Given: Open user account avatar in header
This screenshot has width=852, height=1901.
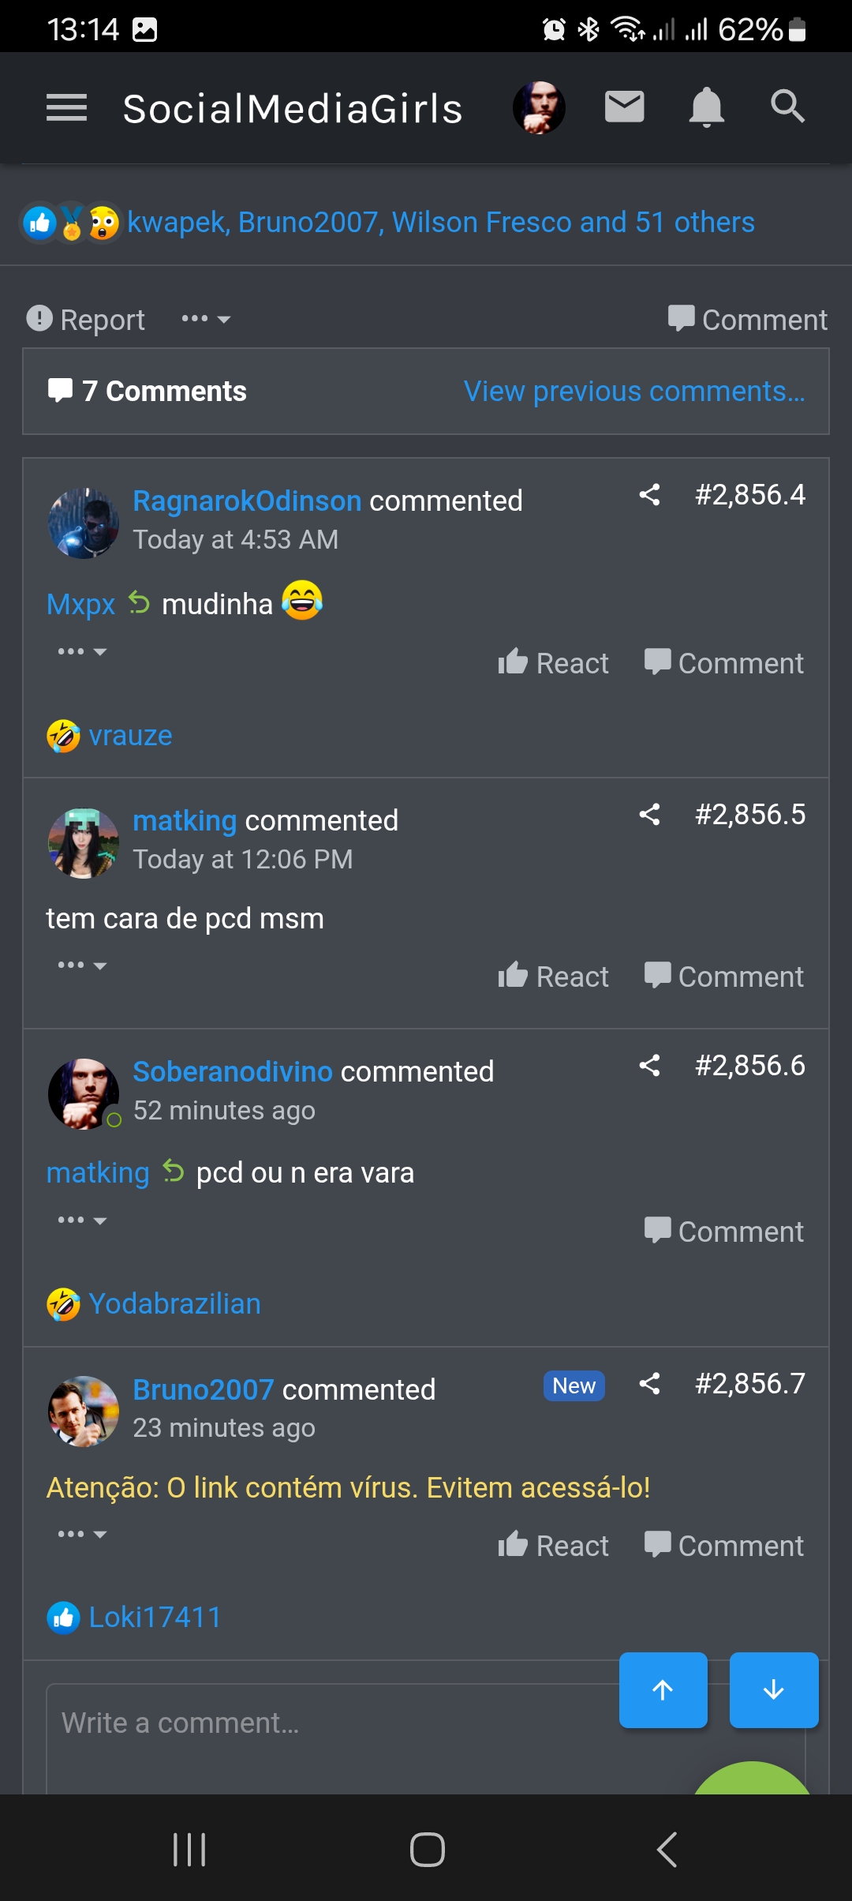Looking at the screenshot, I should [539, 107].
